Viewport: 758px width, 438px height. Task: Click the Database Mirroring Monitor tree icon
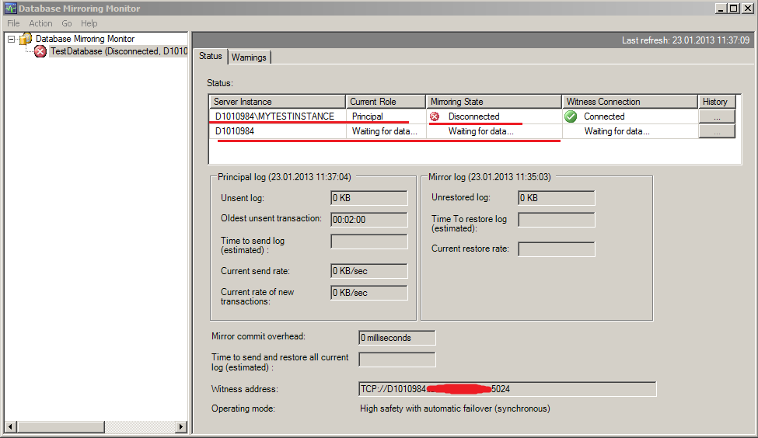26,38
